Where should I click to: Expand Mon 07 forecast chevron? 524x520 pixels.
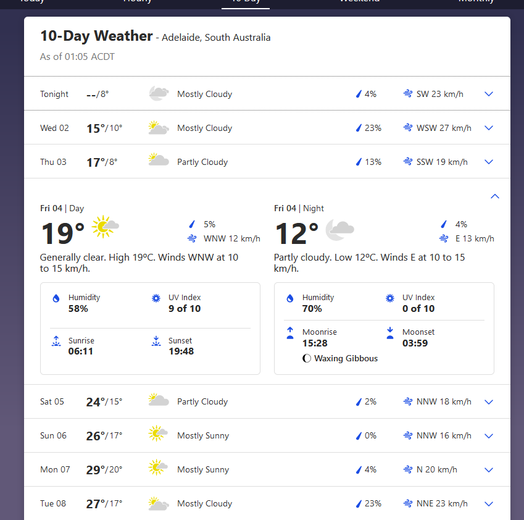click(489, 470)
